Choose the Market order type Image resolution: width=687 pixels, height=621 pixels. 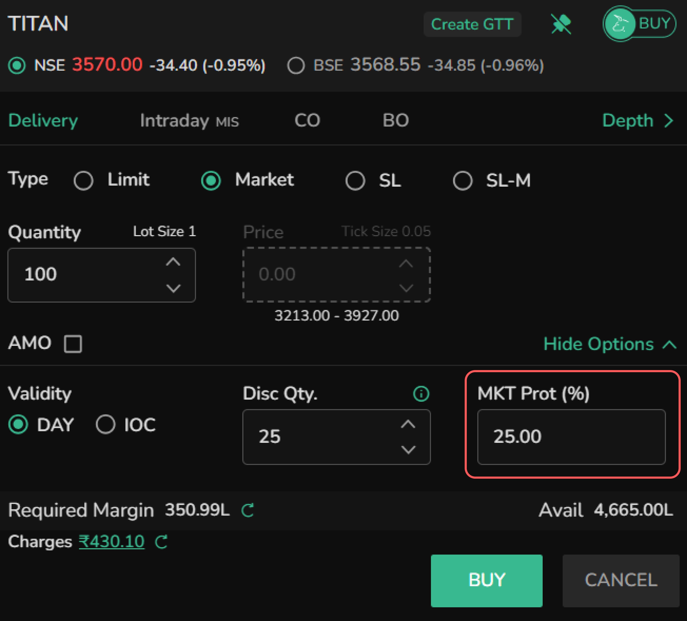tap(211, 180)
